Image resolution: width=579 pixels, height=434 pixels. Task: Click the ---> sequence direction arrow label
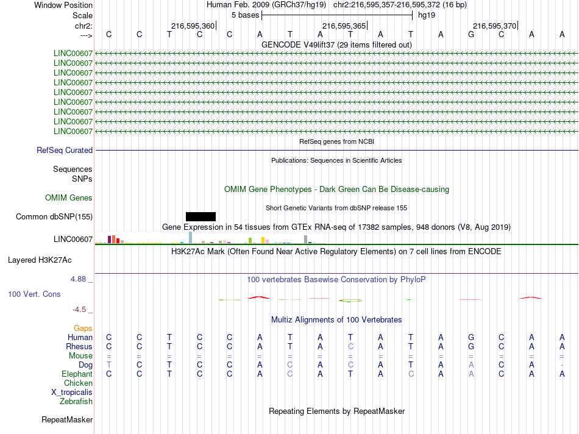(86, 35)
